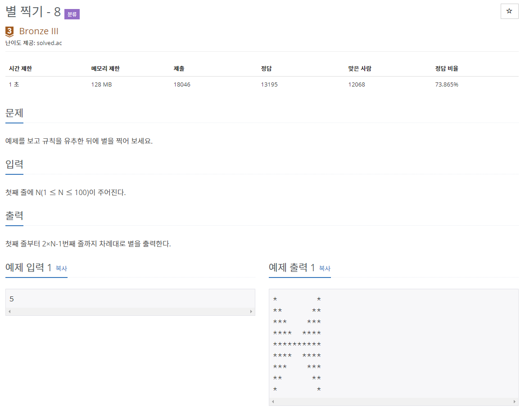Click the ratio value 73.865%

pyautogui.click(x=447, y=84)
